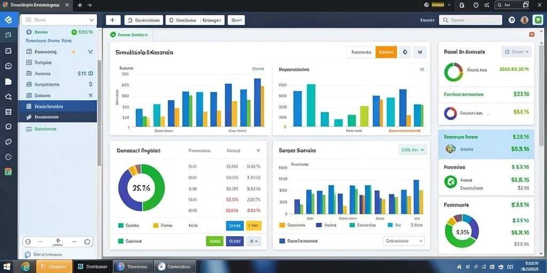Click the orange button in the chart header
Viewport: 547px width, 273px height.
[x=386, y=52]
